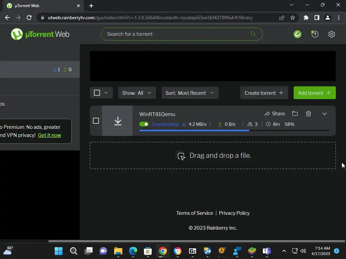The image size is (346, 259).
Task: Open the taskbar clock showing 7:14 AM
Action: coord(321,251)
